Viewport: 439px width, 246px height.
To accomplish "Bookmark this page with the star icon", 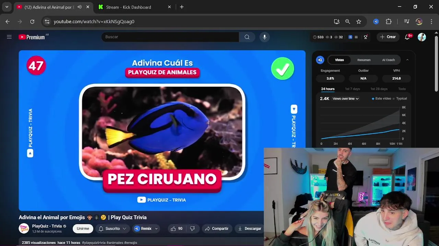I will 359,22.
